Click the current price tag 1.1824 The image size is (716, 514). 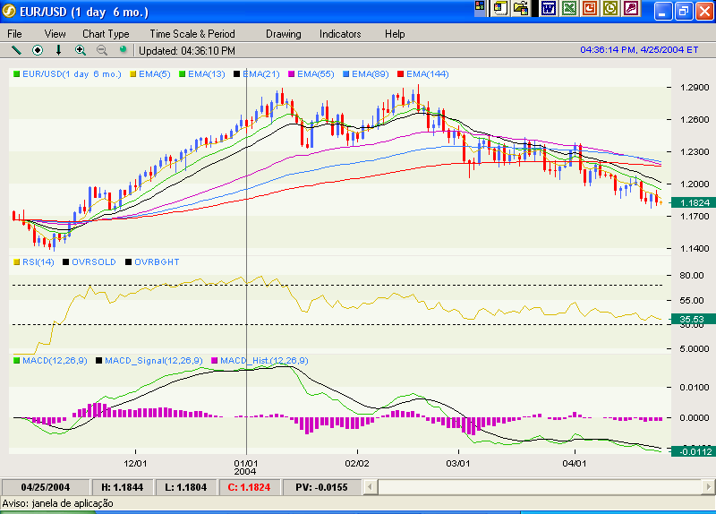(x=693, y=203)
